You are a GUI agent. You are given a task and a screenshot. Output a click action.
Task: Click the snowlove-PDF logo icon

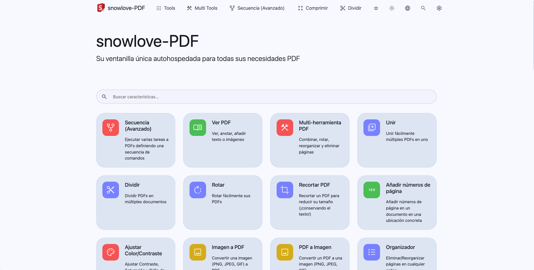point(101,8)
